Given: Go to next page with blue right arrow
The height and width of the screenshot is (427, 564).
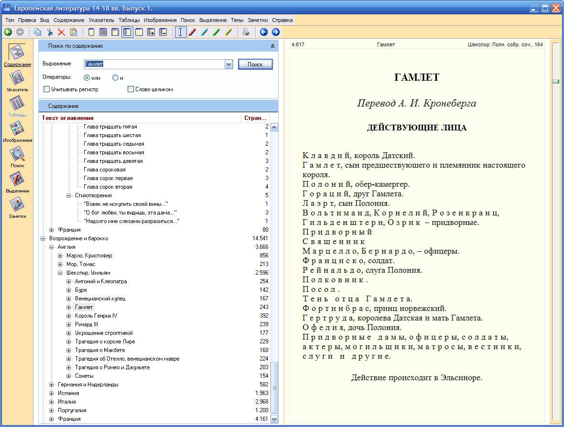Looking at the screenshot, I should pyautogui.click(x=275, y=32).
